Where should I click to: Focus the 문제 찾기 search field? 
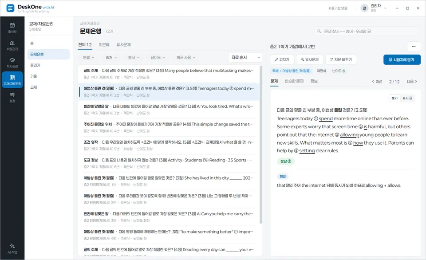point(367,31)
